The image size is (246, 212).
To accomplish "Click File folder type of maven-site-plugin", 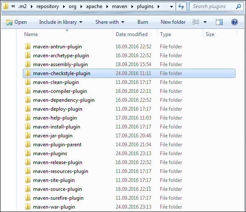I will tap(171, 180).
